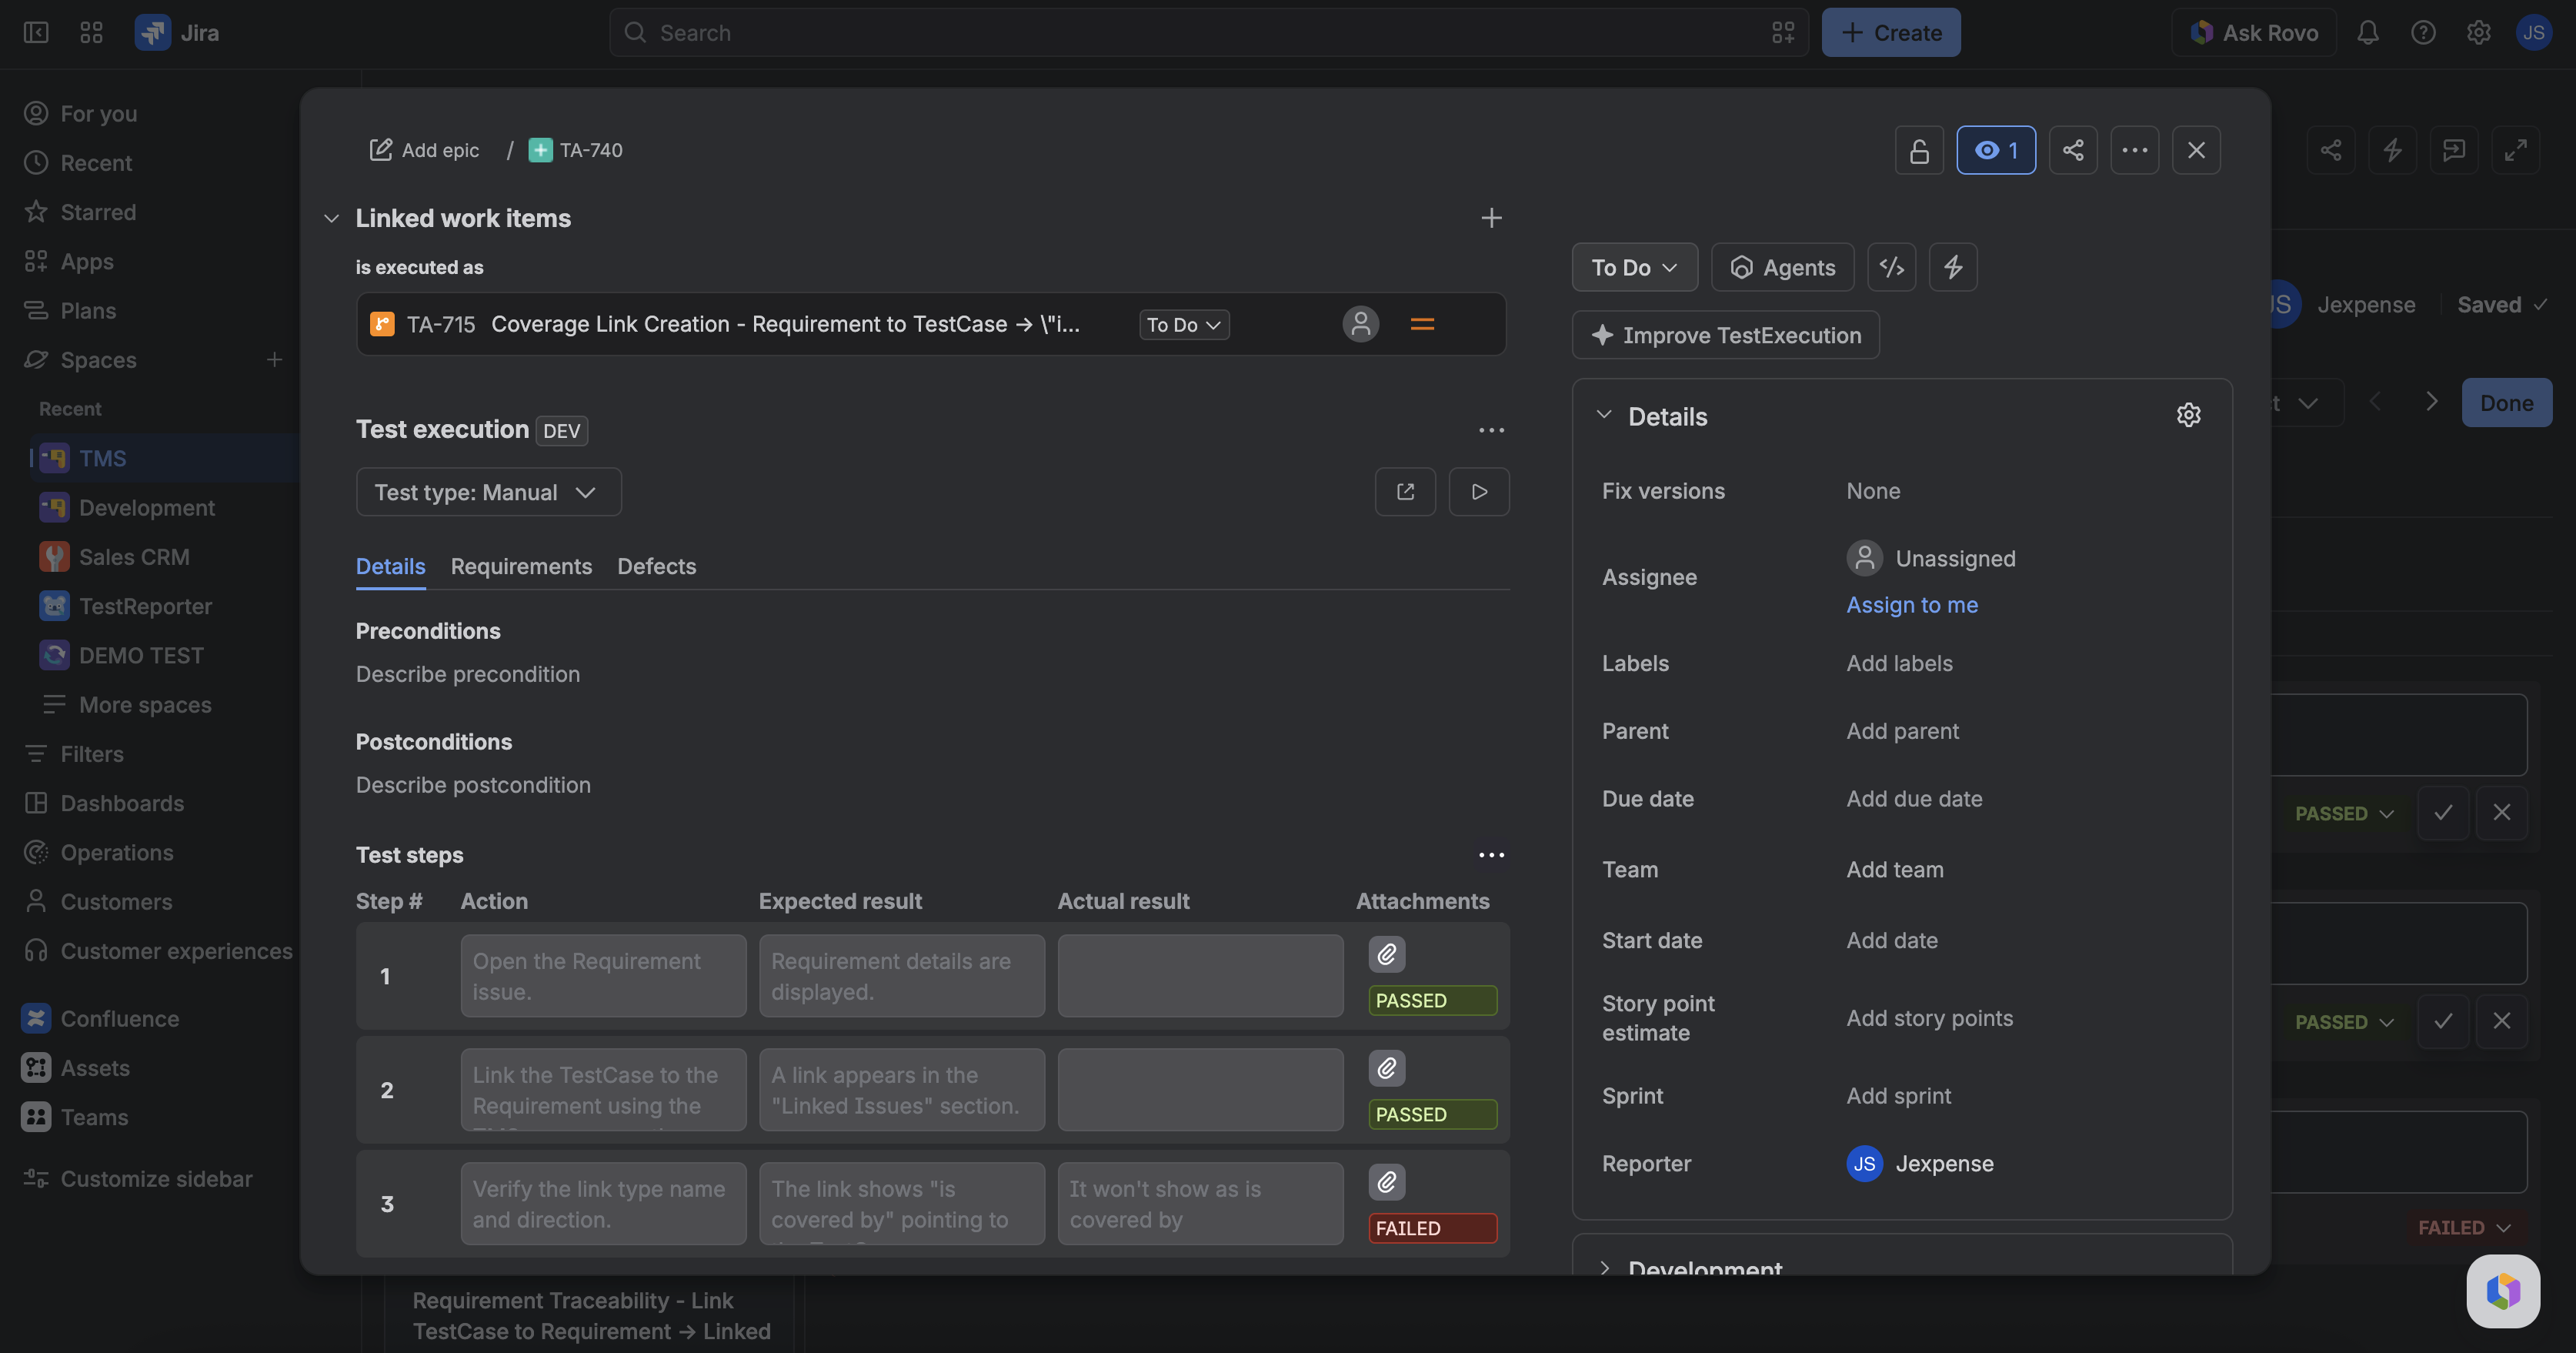Open the Jira app switcher grid icon
Screen dimensions: 2576x1353
pyautogui.click(x=91, y=33)
